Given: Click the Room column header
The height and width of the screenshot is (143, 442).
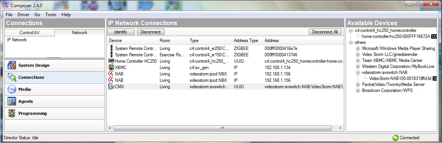Looking at the screenshot, I should [x=172, y=40].
